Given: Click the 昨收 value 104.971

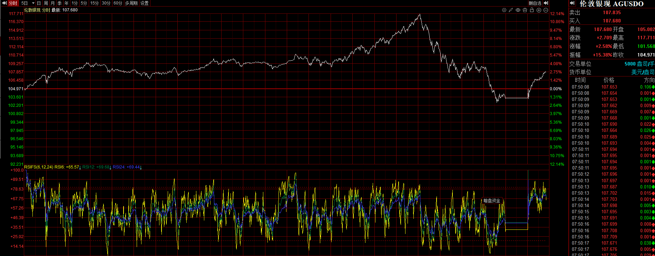Looking at the screenshot, I should tap(646, 55).
